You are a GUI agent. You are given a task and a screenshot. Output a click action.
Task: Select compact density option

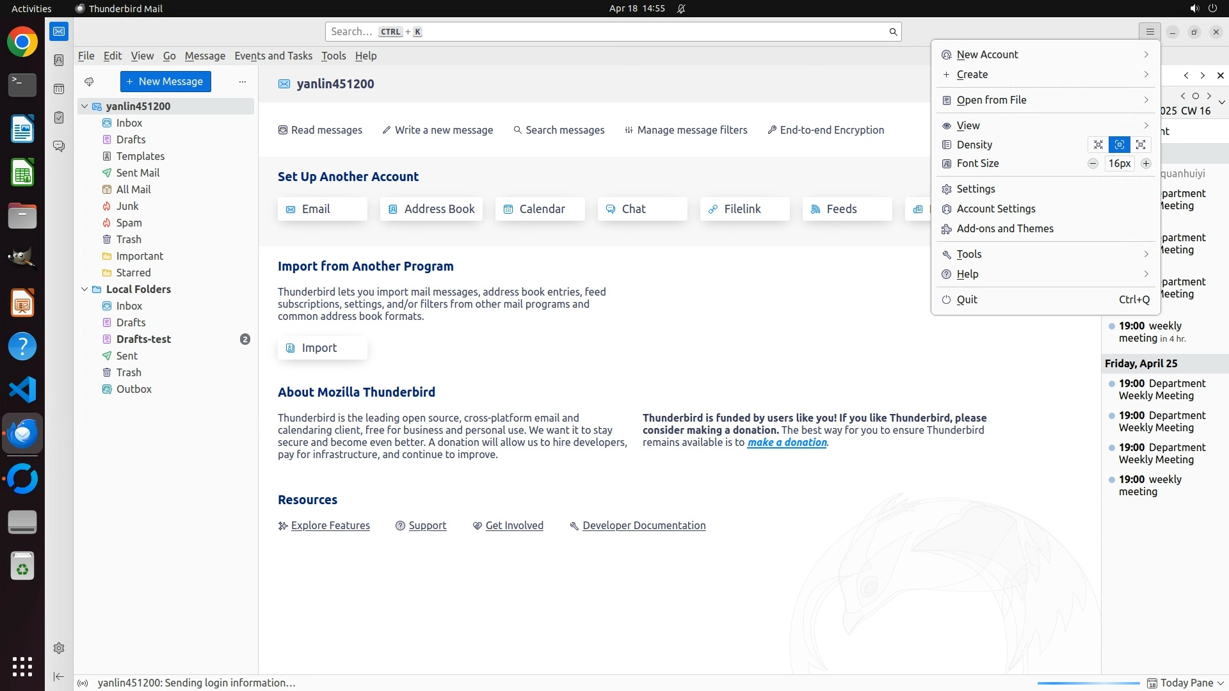click(1098, 145)
